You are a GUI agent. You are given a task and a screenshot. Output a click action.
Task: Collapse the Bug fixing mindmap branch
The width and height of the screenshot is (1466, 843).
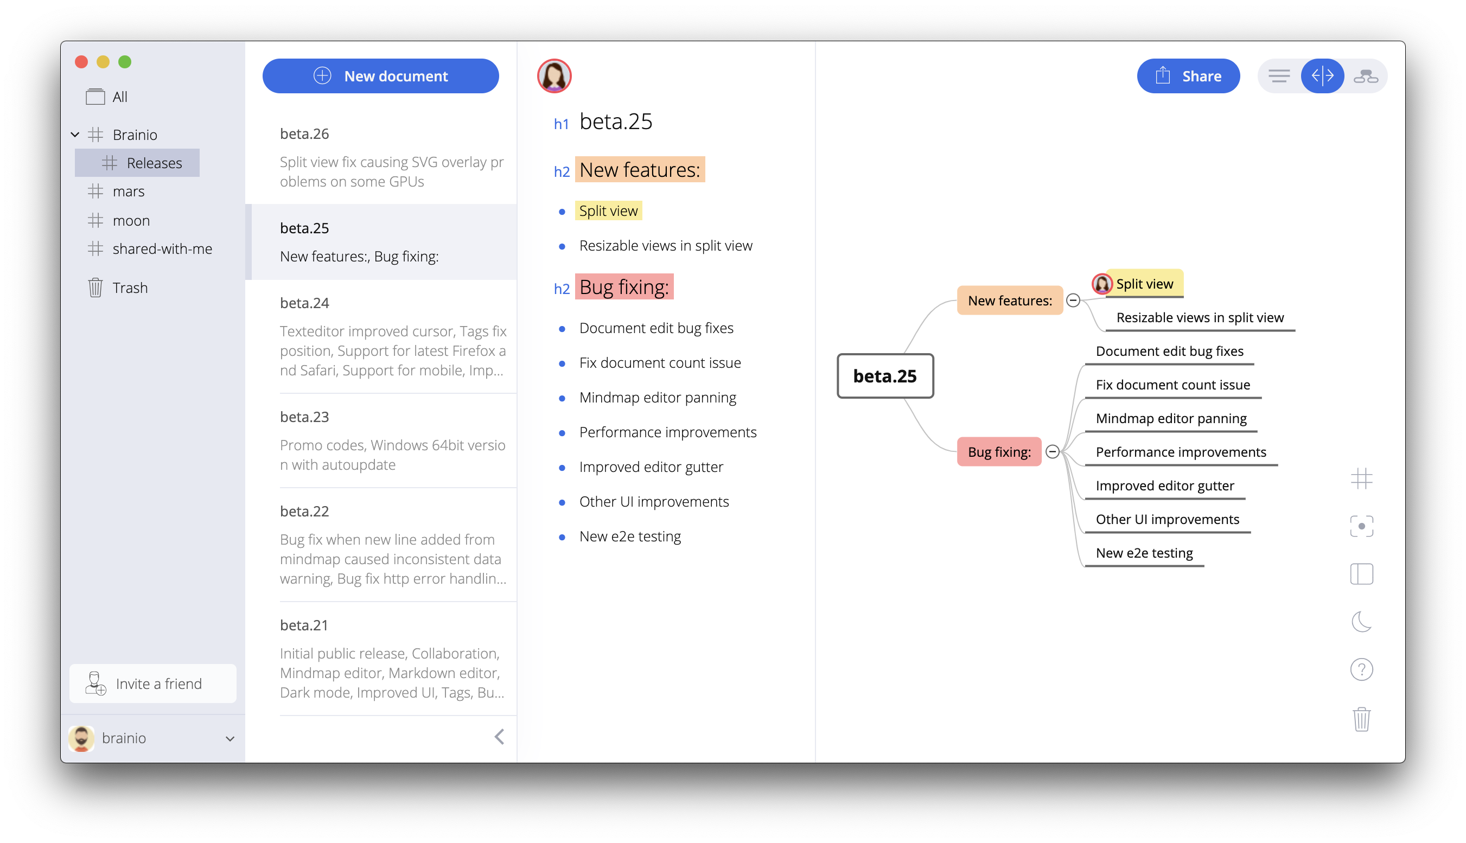click(x=1053, y=451)
